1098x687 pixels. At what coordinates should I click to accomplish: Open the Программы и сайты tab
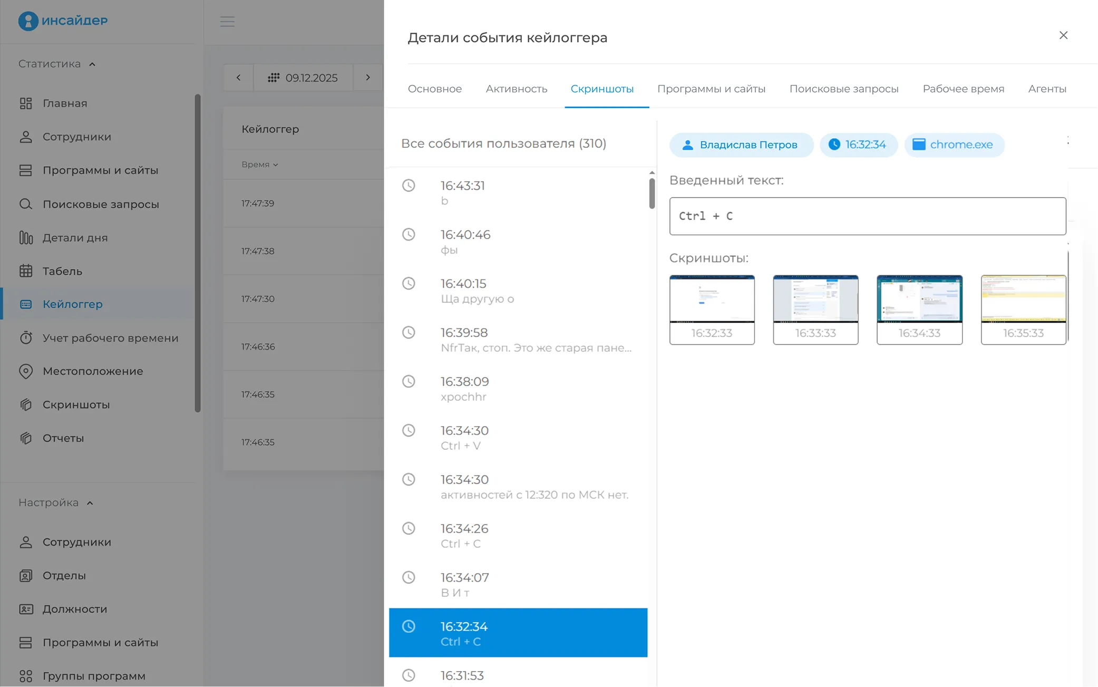click(711, 89)
